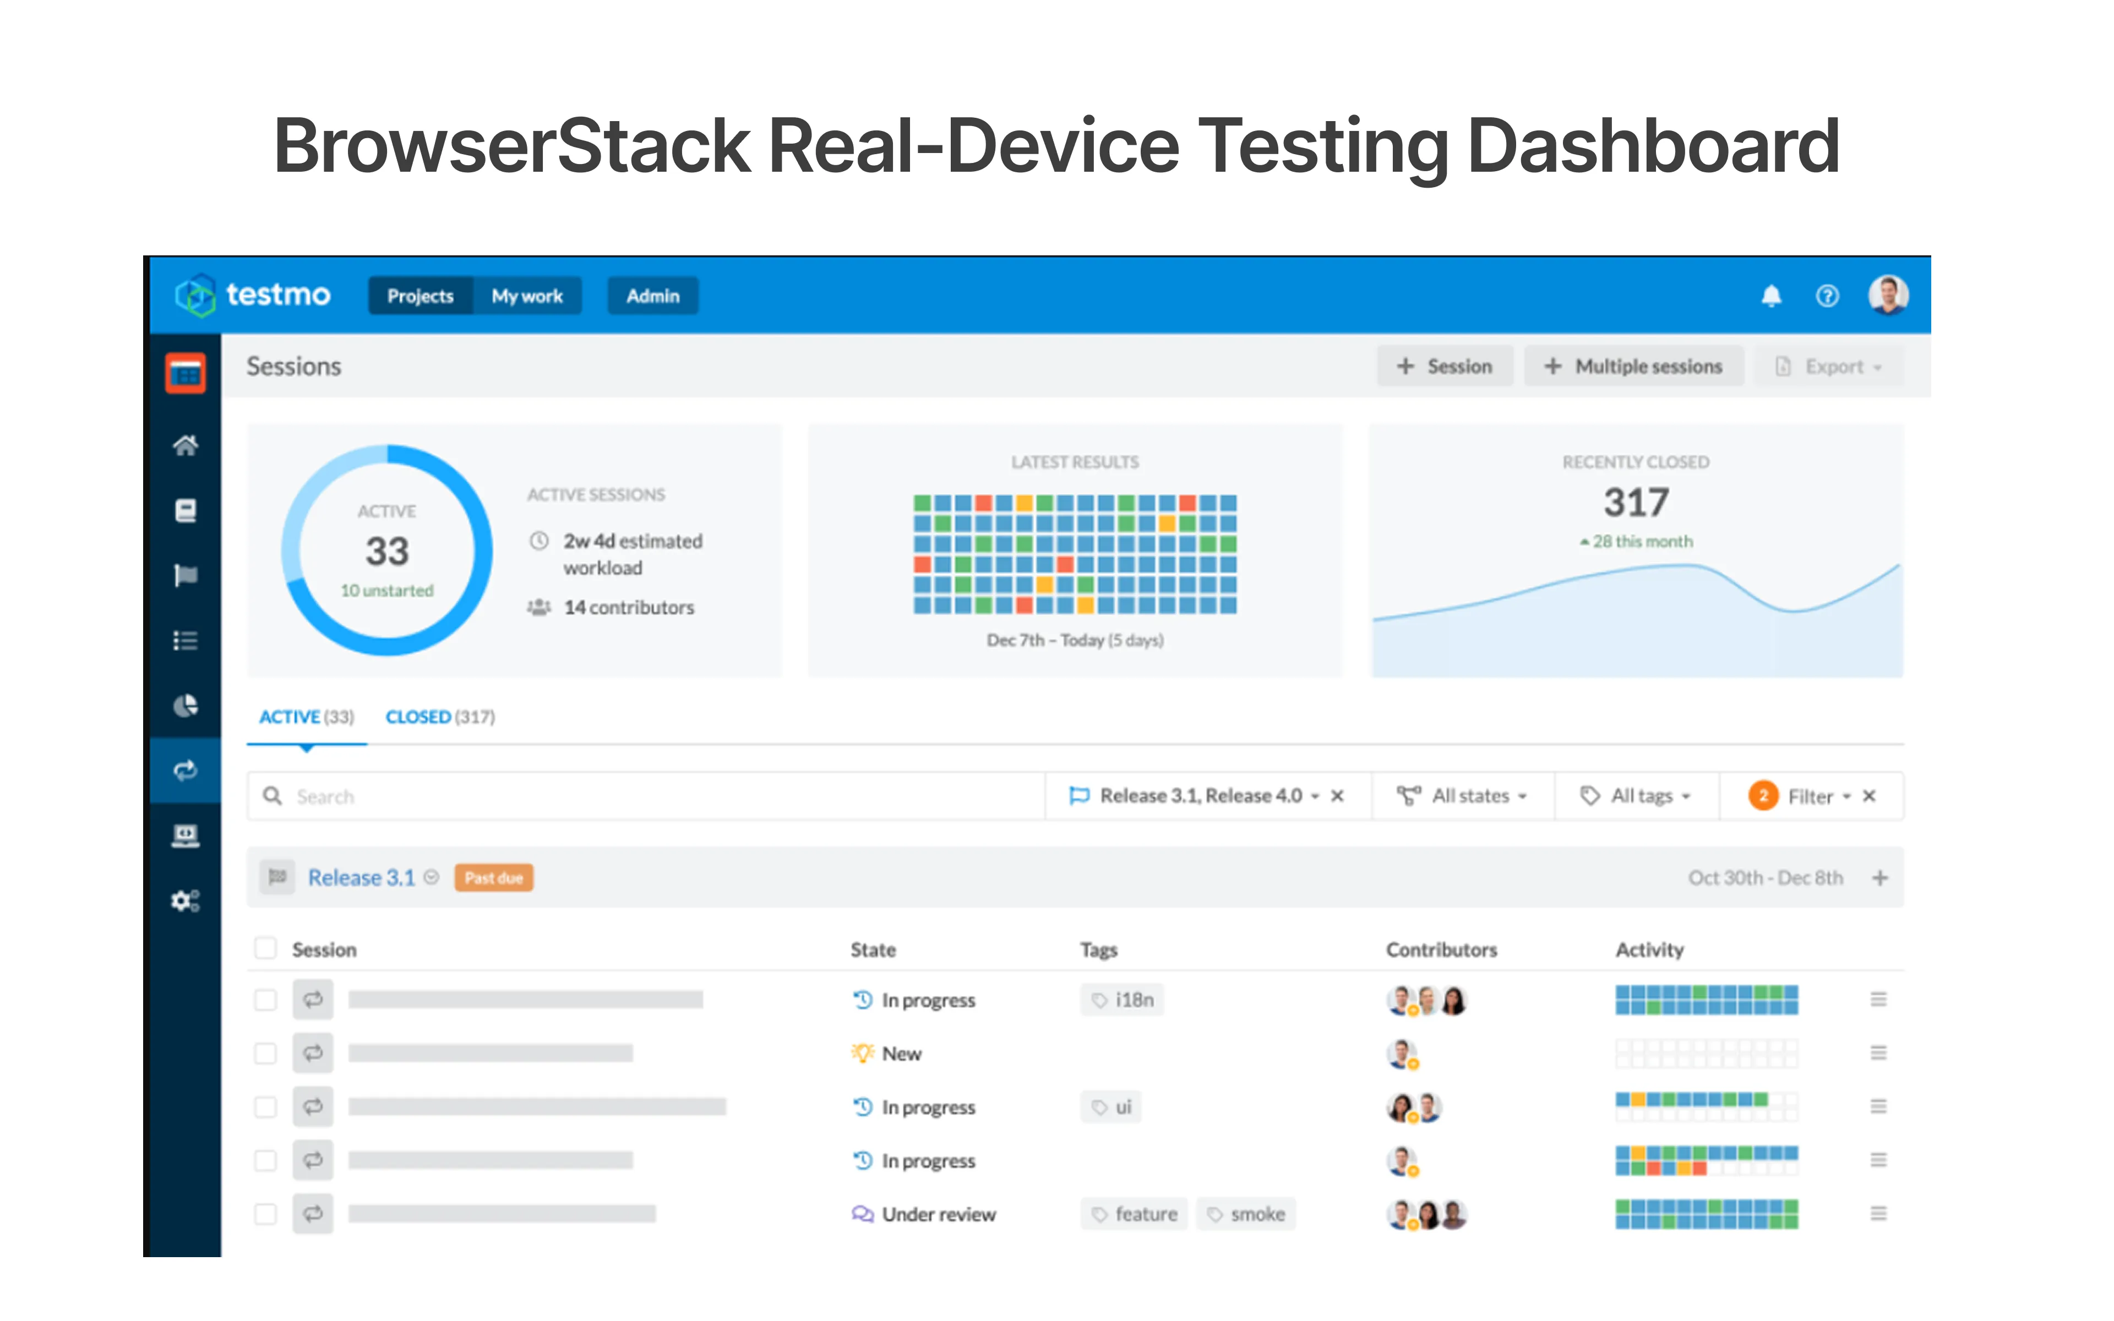This screenshot has height=1321, width=2114.
Task: Clear the Release 3.1, Release 4.0 milestone filter
Action: click(1337, 796)
